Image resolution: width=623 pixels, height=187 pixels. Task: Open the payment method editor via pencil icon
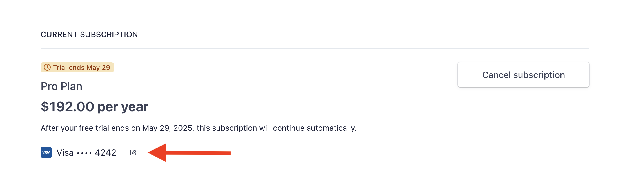[133, 152]
